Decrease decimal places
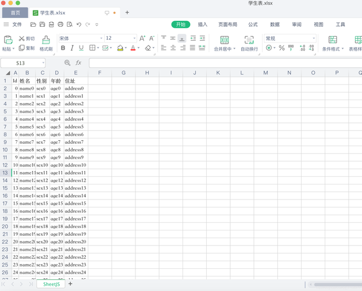362x291 pixels. coord(311,48)
